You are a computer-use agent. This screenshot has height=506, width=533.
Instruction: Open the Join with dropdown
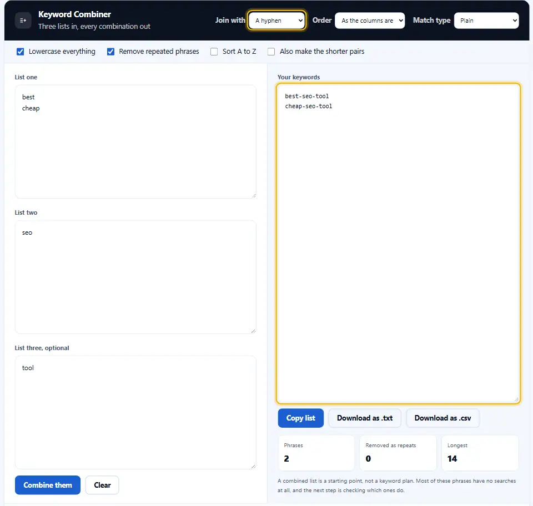(x=277, y=21)
